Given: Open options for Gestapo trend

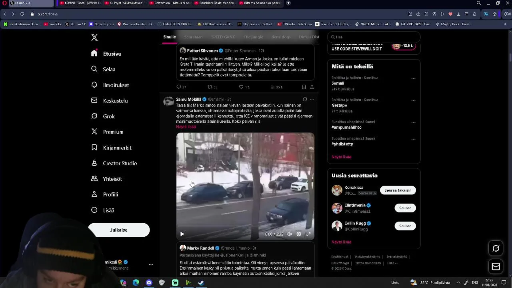Looking at the screenshot, I should [x=414, y=100].
